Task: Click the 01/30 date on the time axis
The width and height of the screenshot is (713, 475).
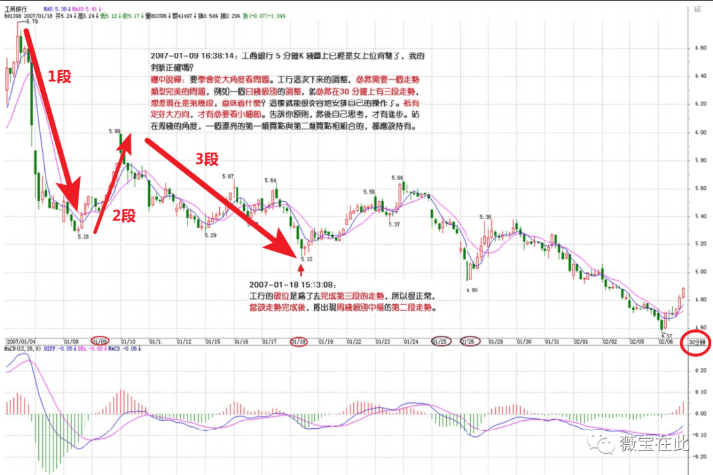Action: pos(524,341)
